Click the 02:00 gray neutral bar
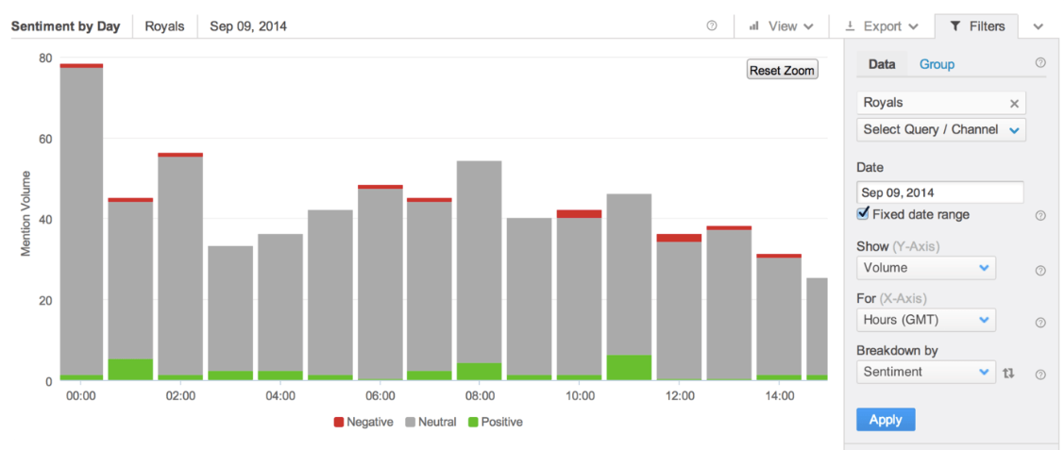The image size is (1064, 450). (x=180, y=266)
